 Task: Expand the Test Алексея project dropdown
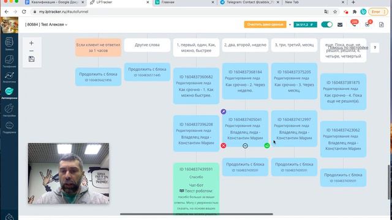pyautogui.click(x=47, y=24)
